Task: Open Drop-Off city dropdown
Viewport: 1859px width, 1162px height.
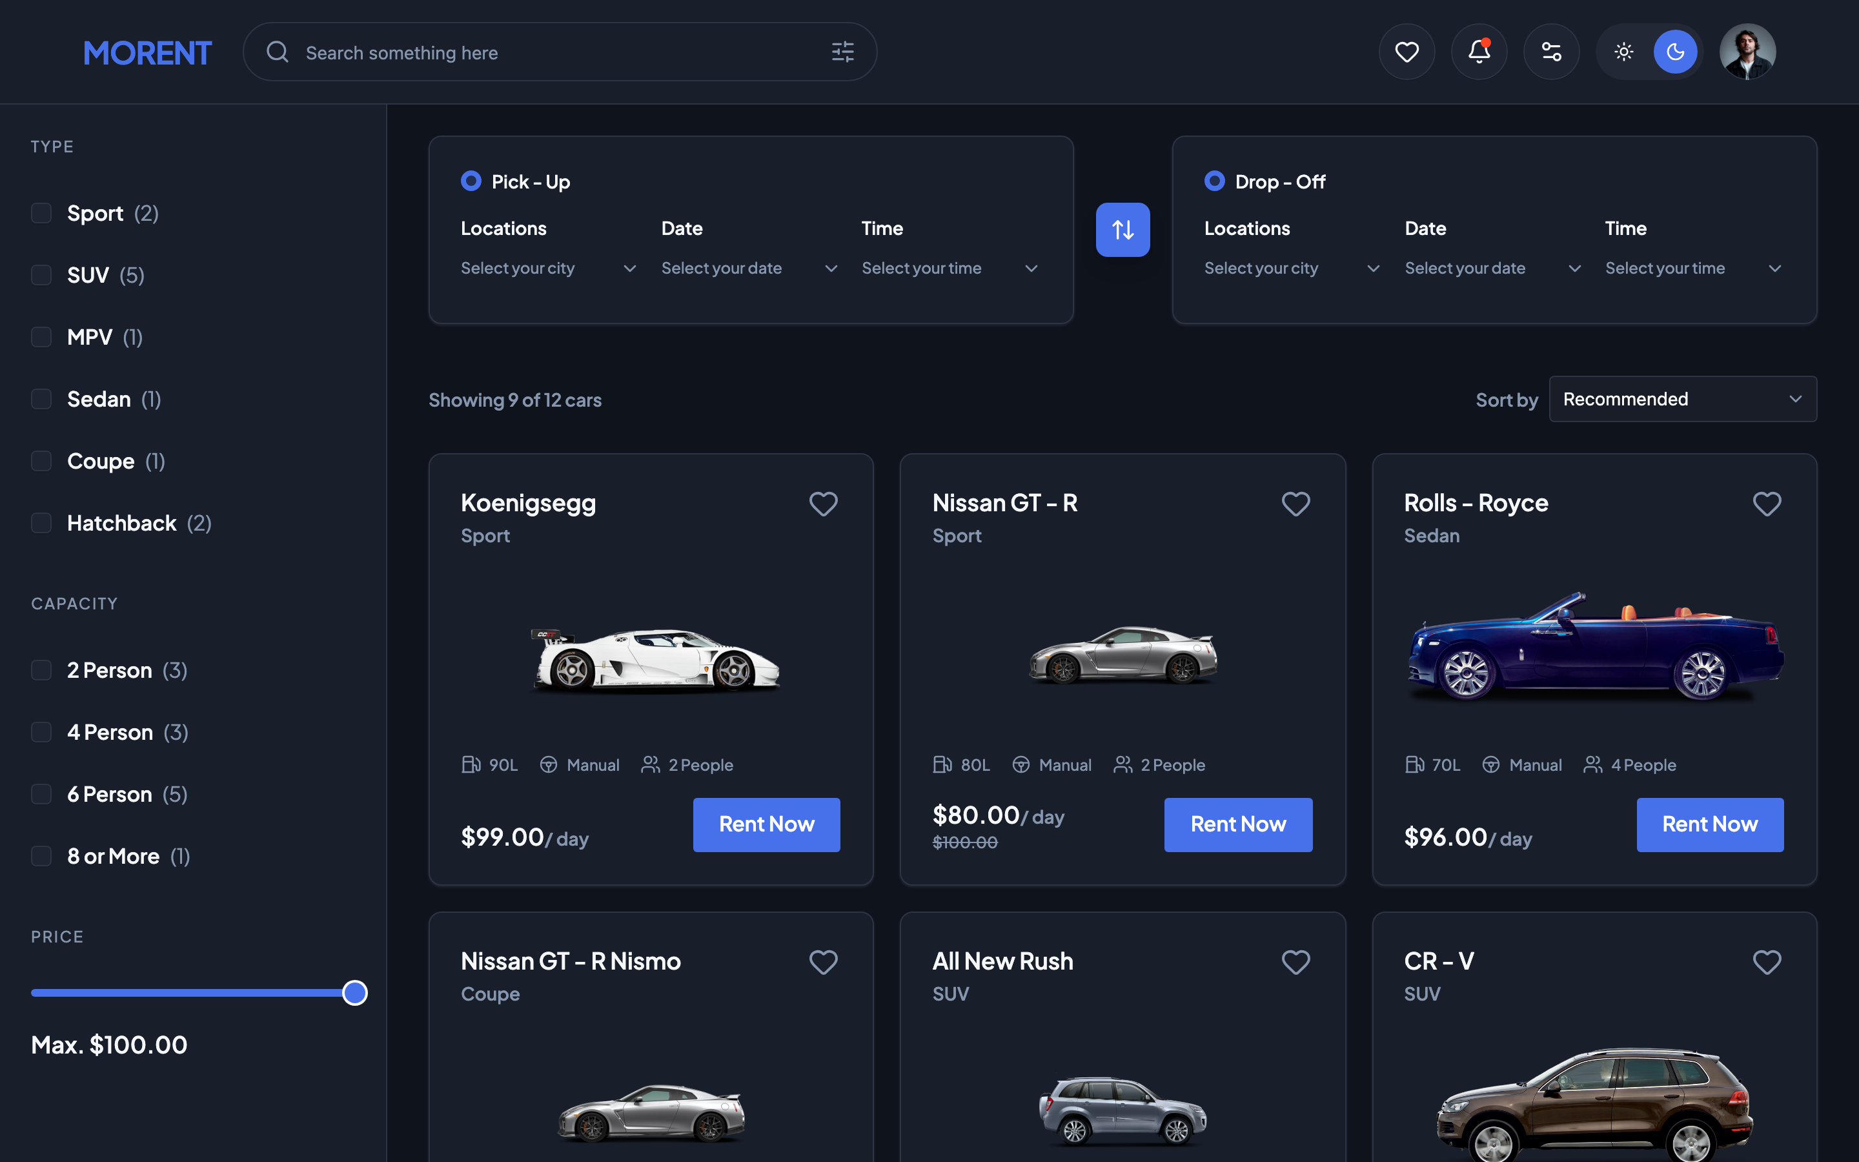Action: (x=1293, y=268)
